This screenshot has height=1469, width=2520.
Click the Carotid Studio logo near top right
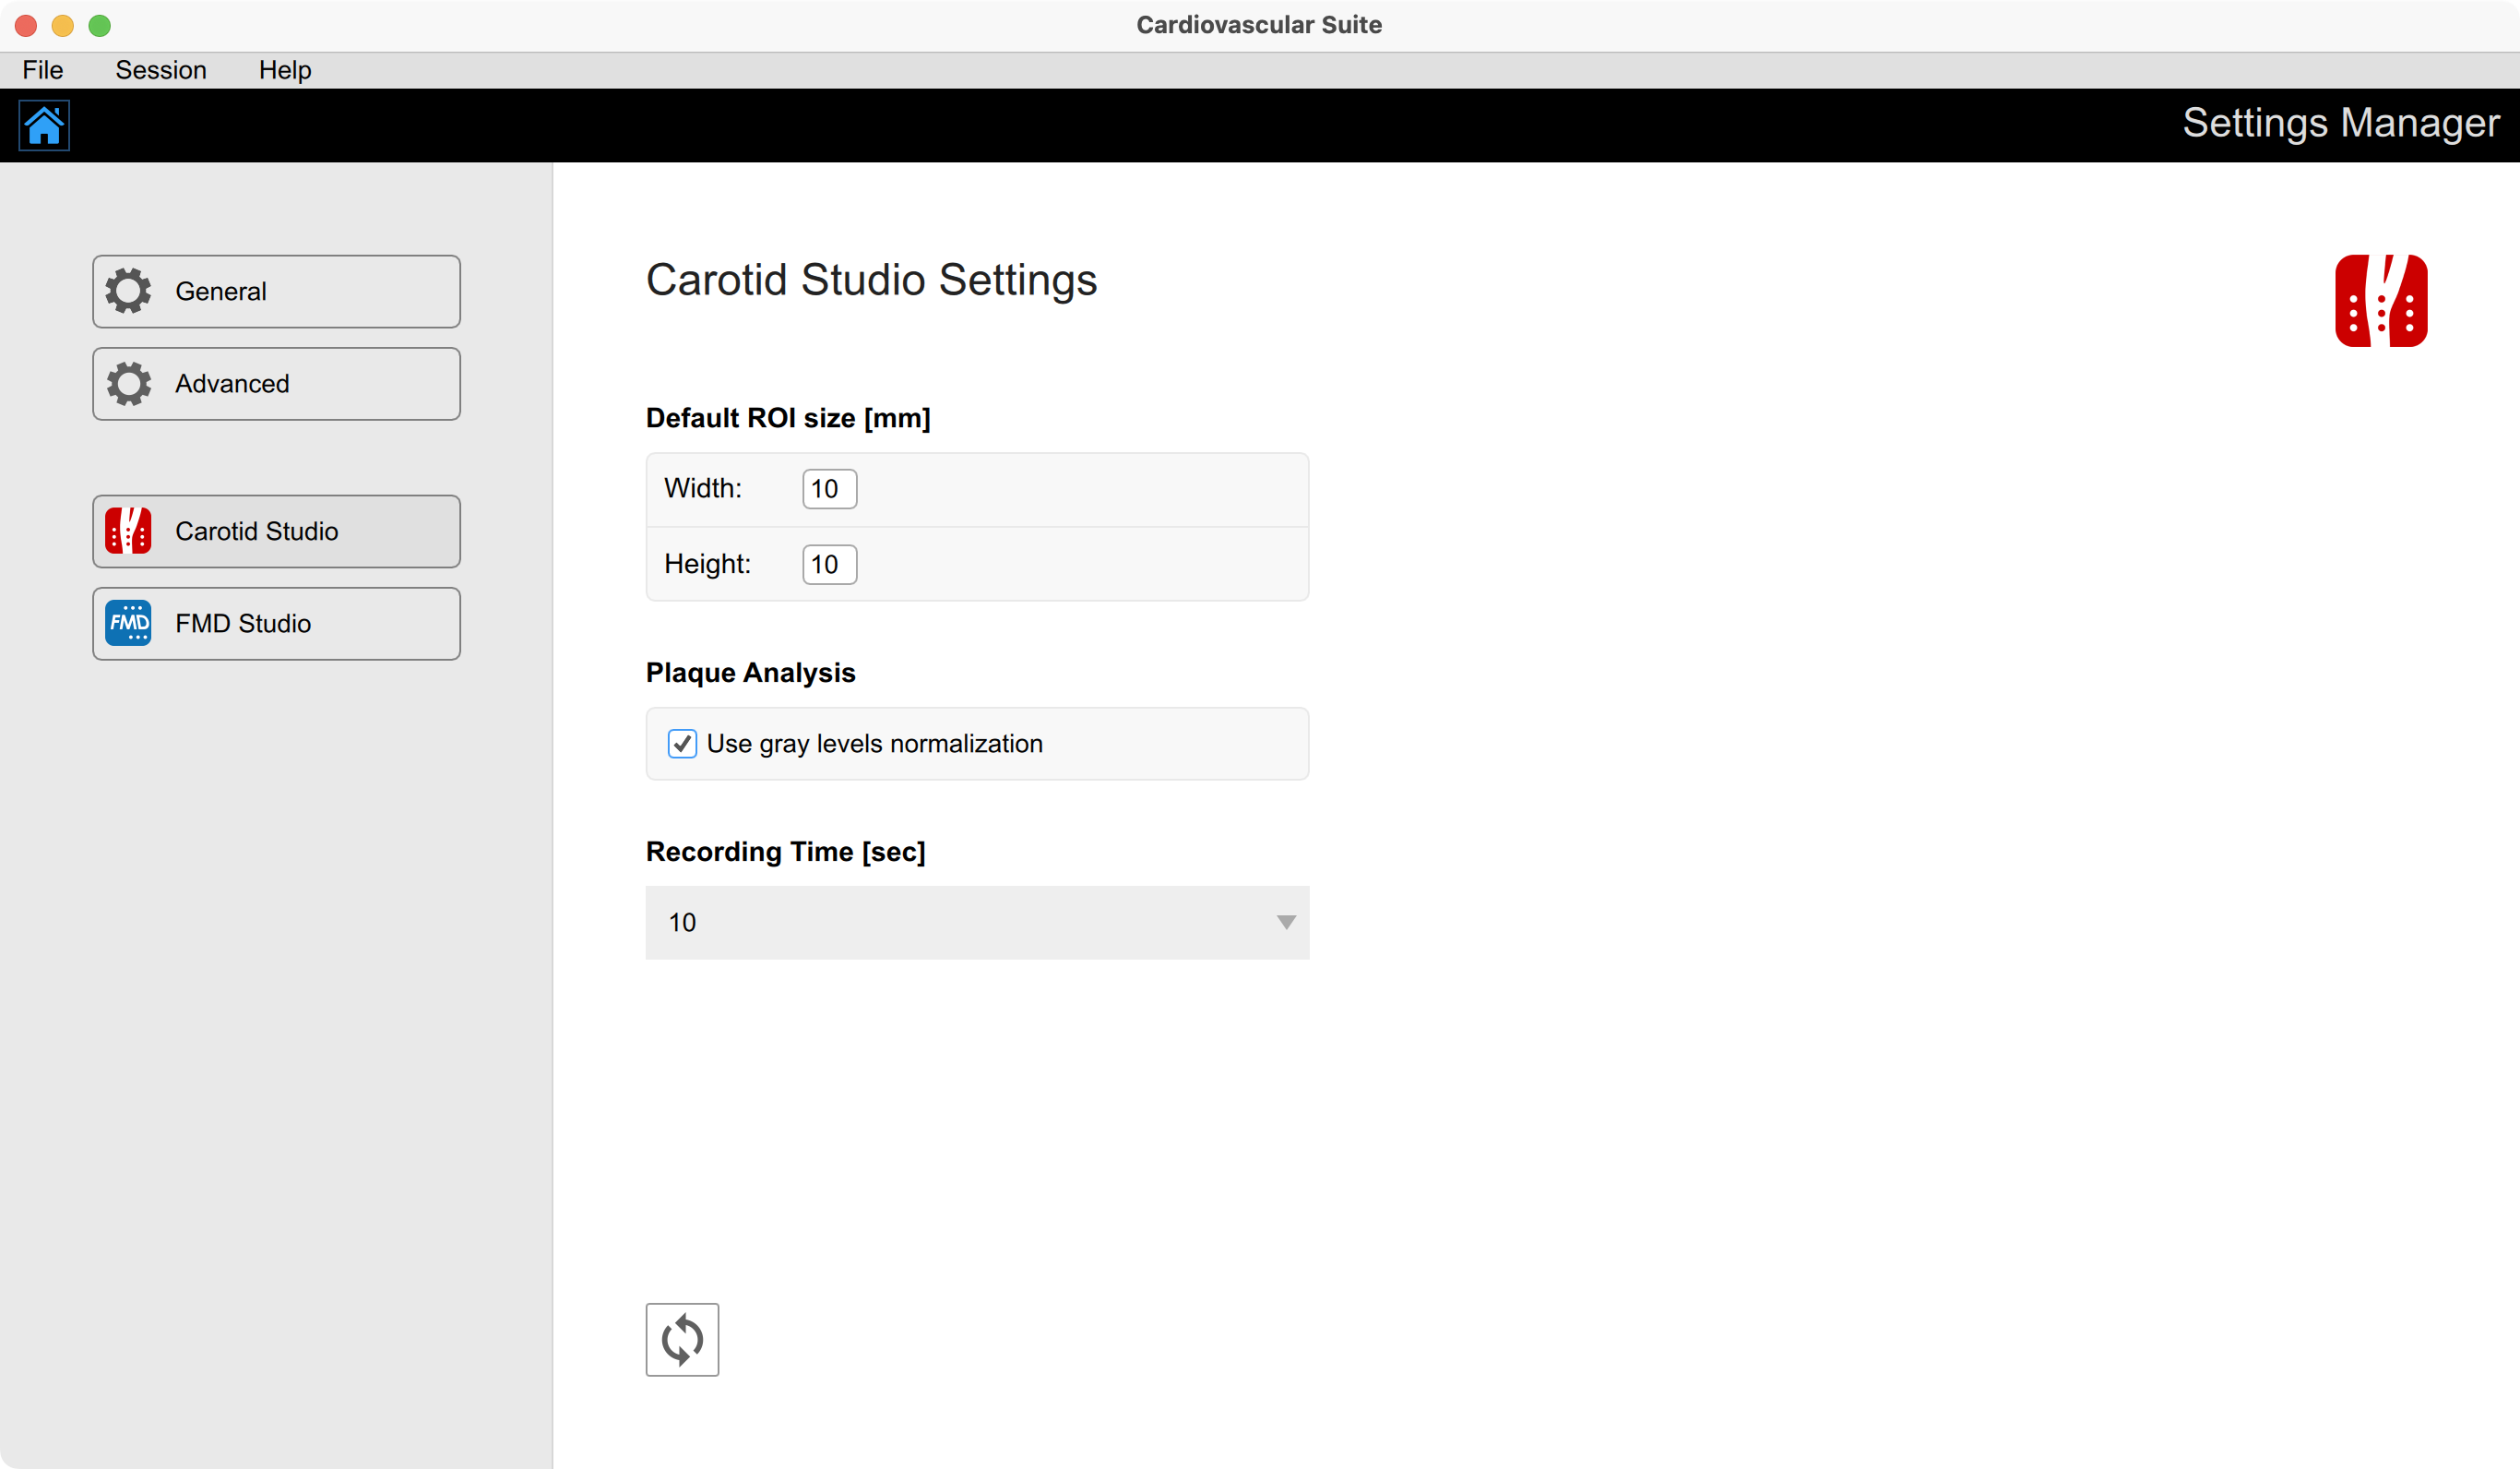click(2381, 300)
